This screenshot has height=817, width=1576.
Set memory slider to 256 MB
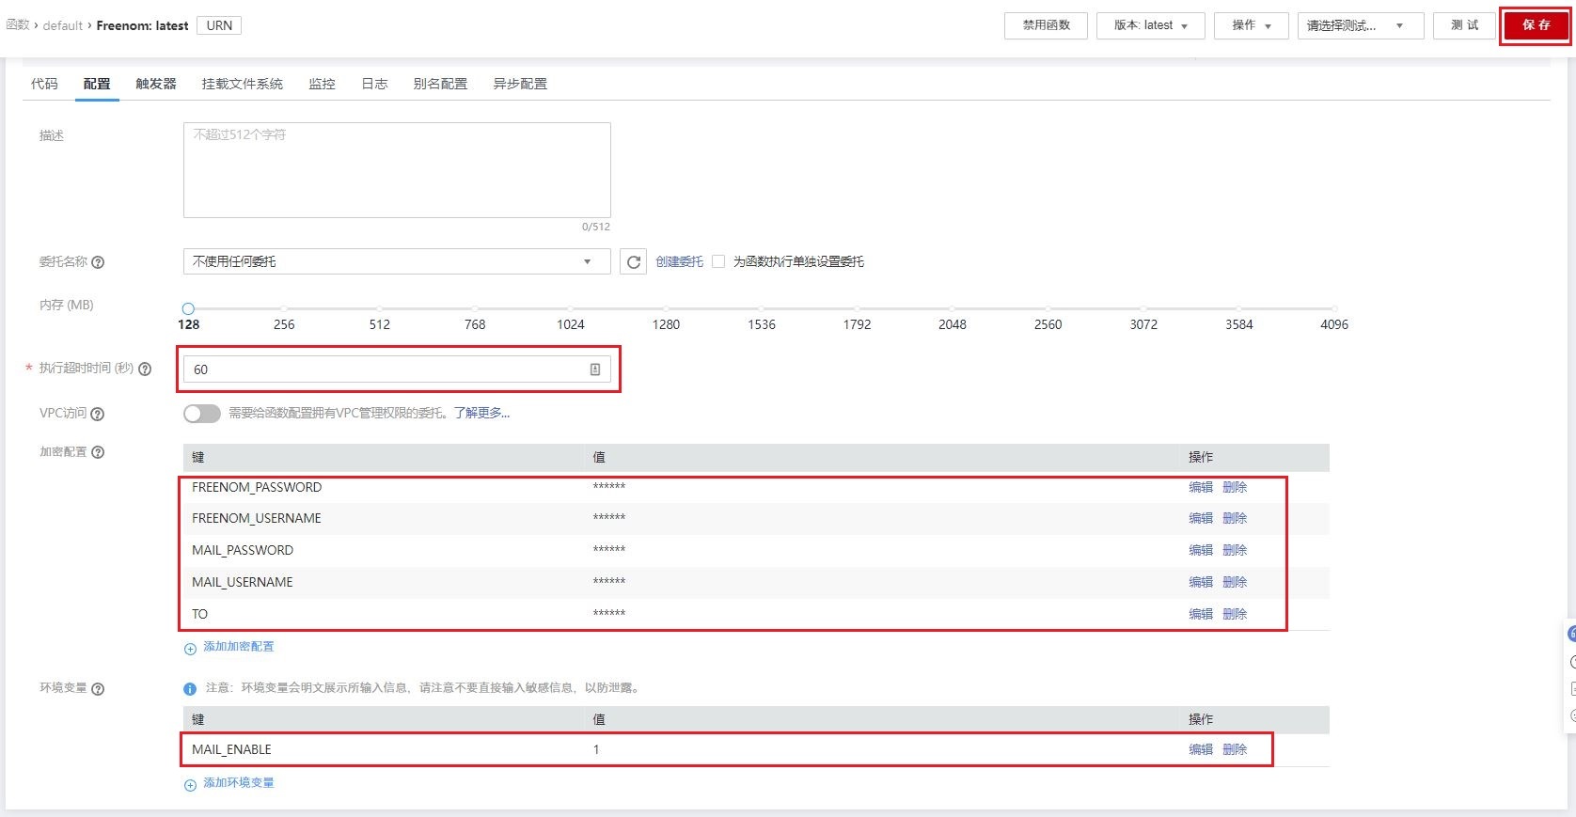pyautogui.click(x=284, y=308)
